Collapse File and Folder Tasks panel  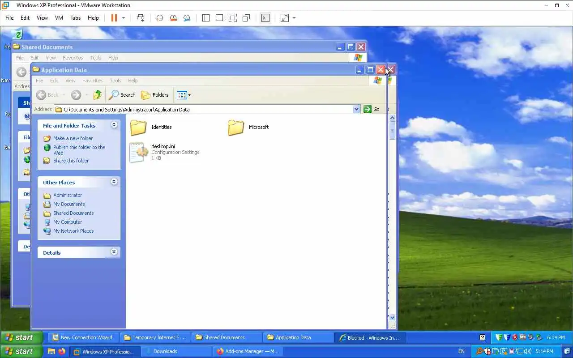(114, 125)
